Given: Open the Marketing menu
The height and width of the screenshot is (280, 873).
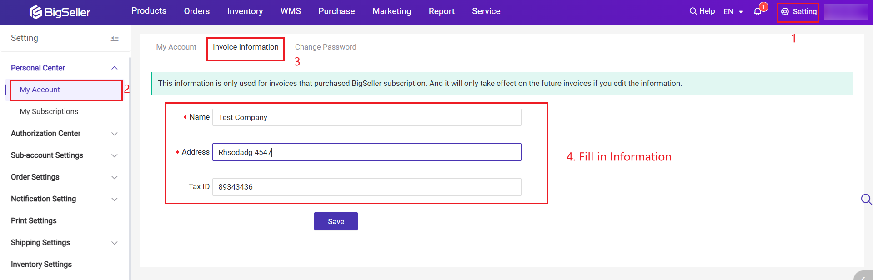Looking at the screenshot, I should [x=391, y=11].
